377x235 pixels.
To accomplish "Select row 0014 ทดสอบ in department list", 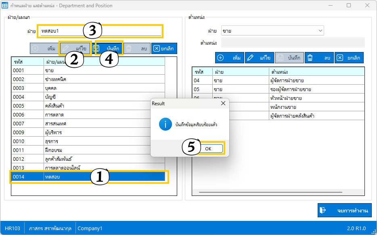I will click(88, 177).
